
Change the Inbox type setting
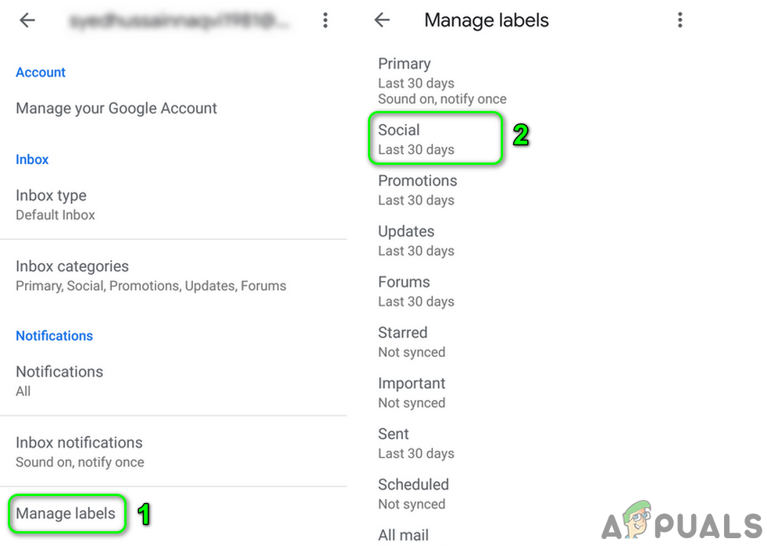coord(55,205)
